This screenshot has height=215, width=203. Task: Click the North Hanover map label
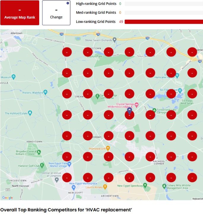(x=20, y=186)
